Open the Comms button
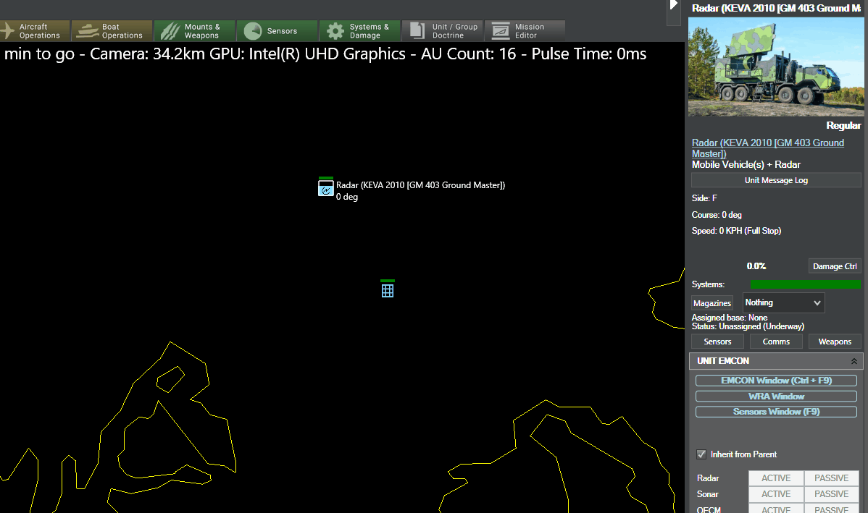The height and width of the screenshot is (513, 868). [776, 342]
